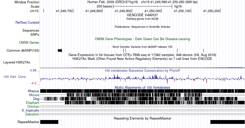Select the Rhesus alignment row label
The width and height of the screenshot is (245, 128).
tap(34, 91)
